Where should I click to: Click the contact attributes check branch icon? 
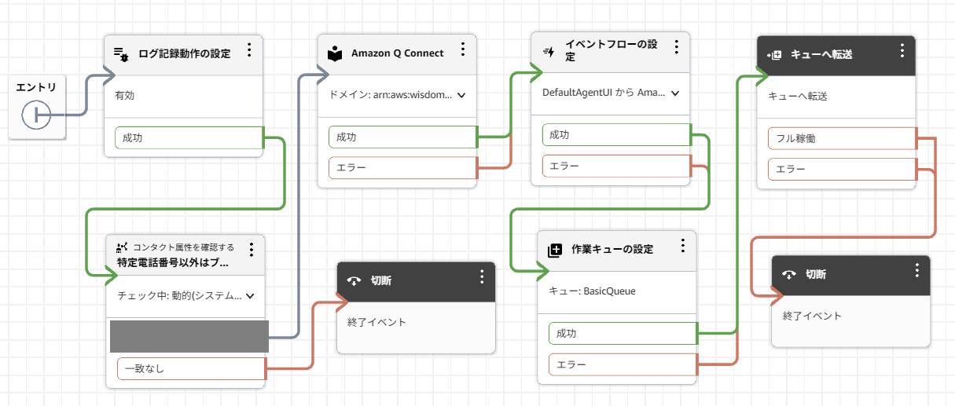(x=122, y=247)
